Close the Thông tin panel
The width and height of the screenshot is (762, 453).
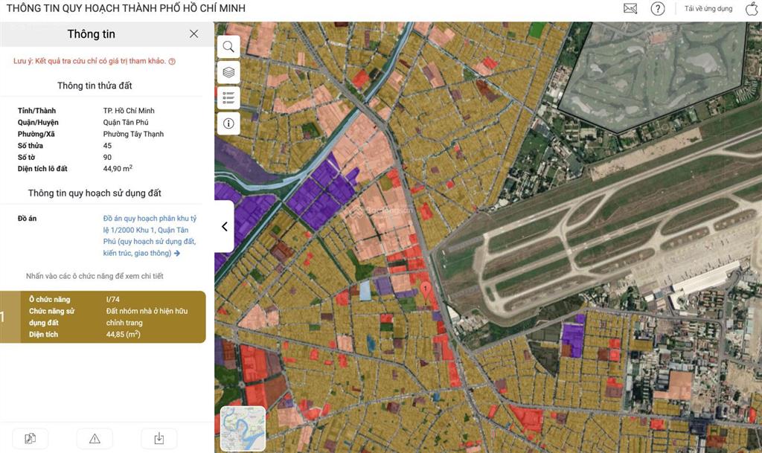click(194, 34)
